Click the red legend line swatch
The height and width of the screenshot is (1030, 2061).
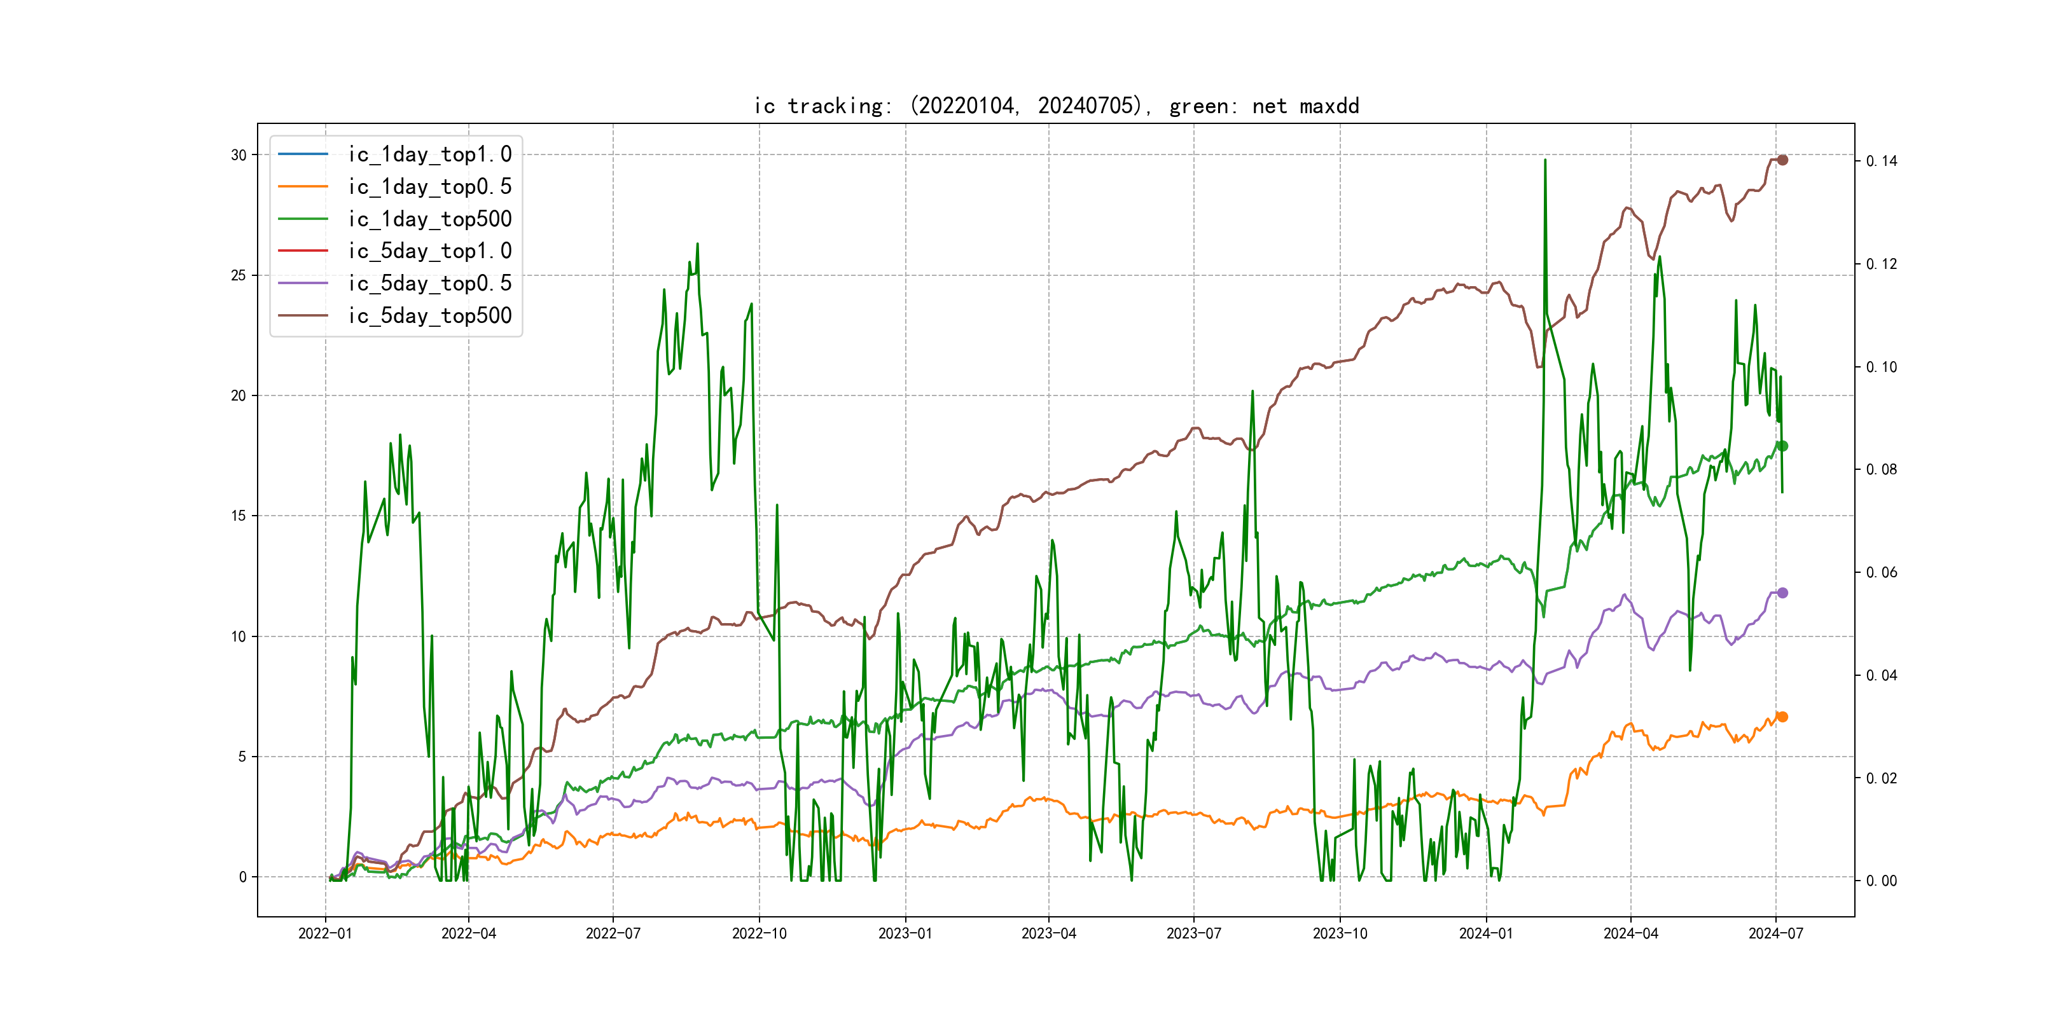pos(302,251)
